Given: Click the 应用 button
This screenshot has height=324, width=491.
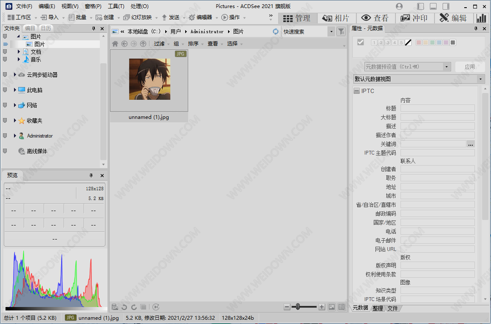Looking at the screenshot, I should pos(470,67).
